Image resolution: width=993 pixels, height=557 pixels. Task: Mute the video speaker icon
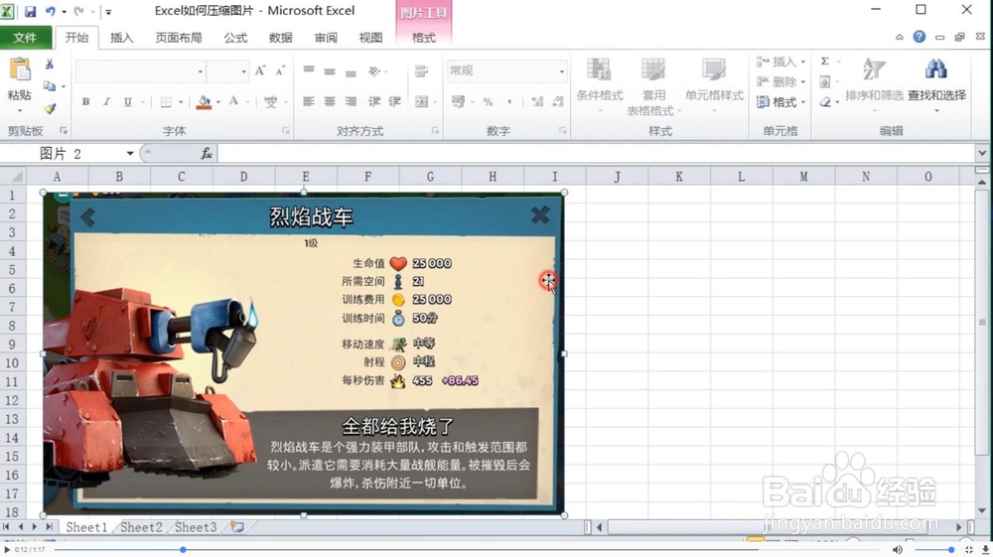[x=898, y=550]
